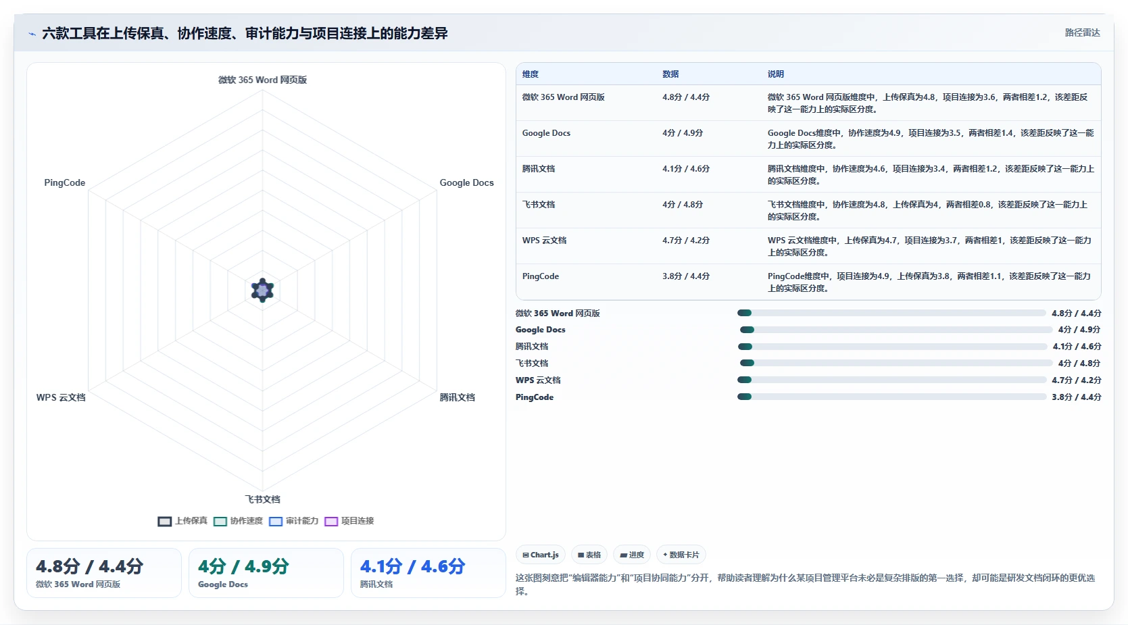This screenshot has width=1128, height=625.
Task: Click the 数据卡片 tag
Action: [x=681, y=555]
